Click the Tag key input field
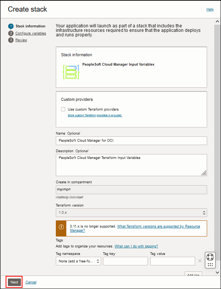The width and height of the screenshot is (221, 289). [x=125, y=261]
